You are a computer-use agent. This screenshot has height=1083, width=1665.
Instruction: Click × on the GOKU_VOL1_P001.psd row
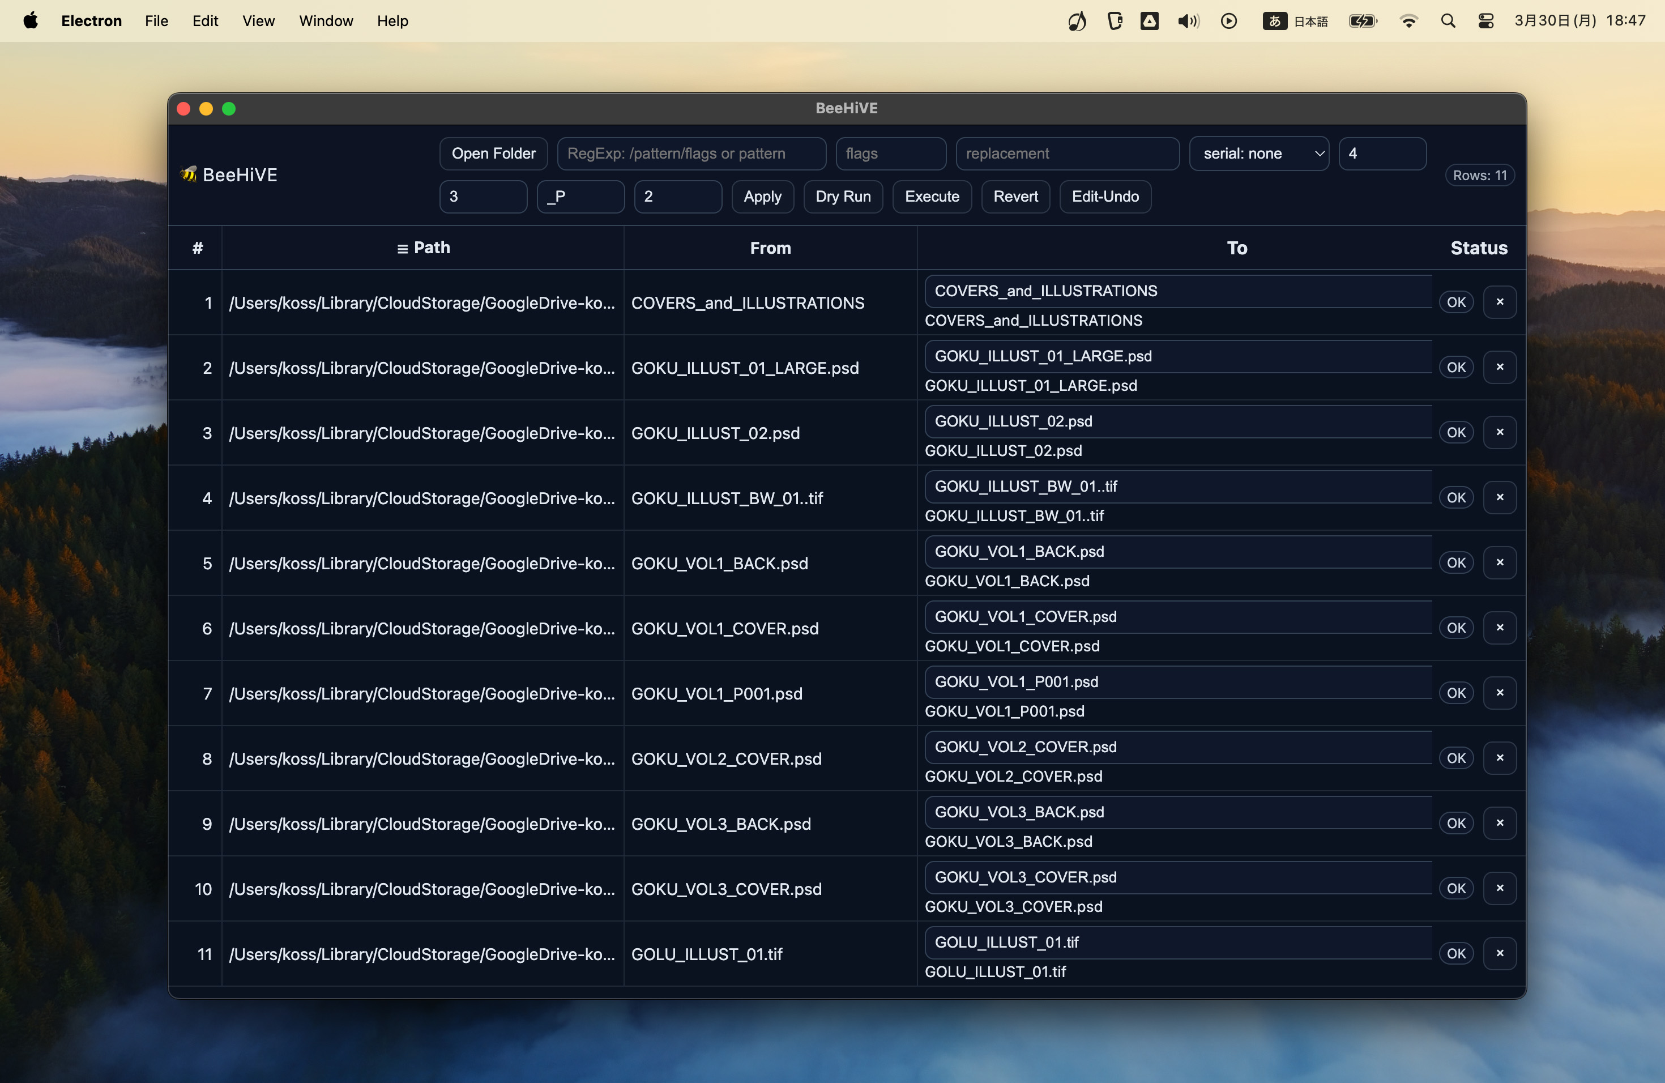(x=1499, y=693)
